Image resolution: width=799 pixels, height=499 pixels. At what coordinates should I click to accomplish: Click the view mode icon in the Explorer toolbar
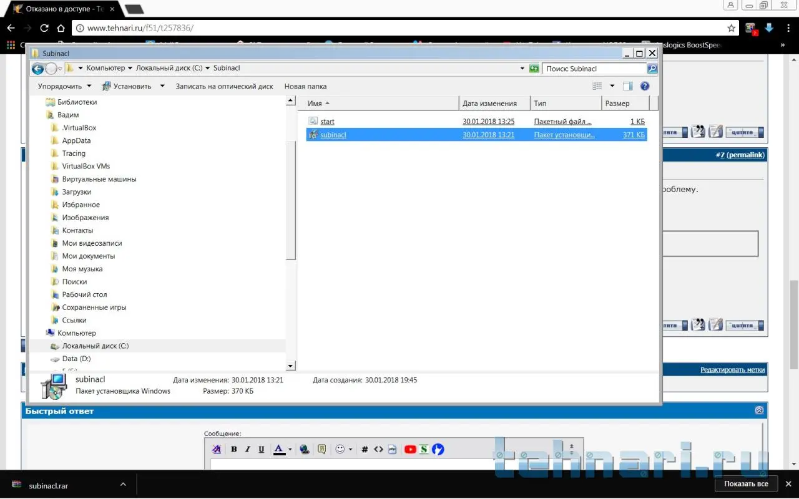(x=597, y=86)
